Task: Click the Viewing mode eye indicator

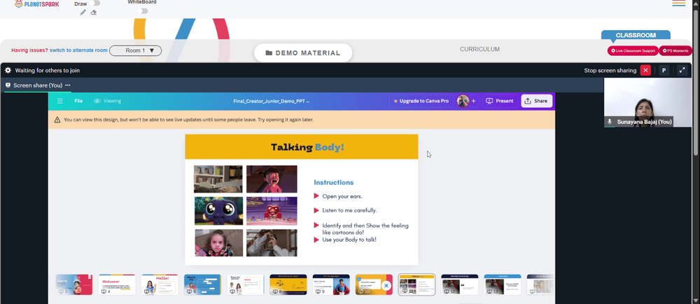Action: (x=107, y=101)
